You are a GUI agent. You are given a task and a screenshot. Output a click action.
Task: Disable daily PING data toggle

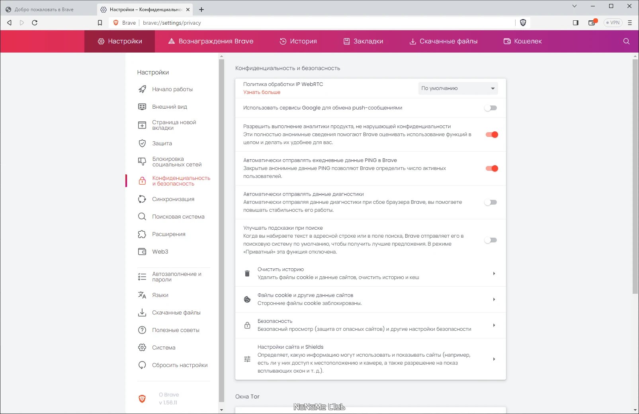click(x=492, y=168)
